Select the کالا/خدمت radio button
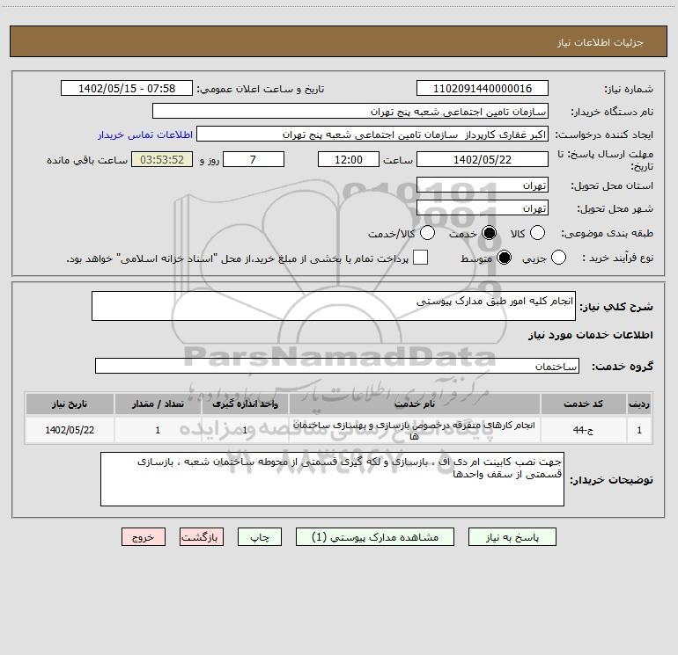Image resolution: width=678 pixels, height=655 pixels. point(427,233)
